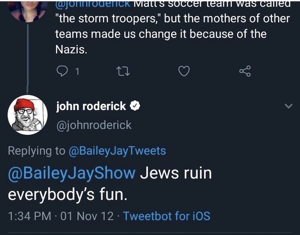Open the reply speech bubble icon
The image size is (300, 235).
63,71
